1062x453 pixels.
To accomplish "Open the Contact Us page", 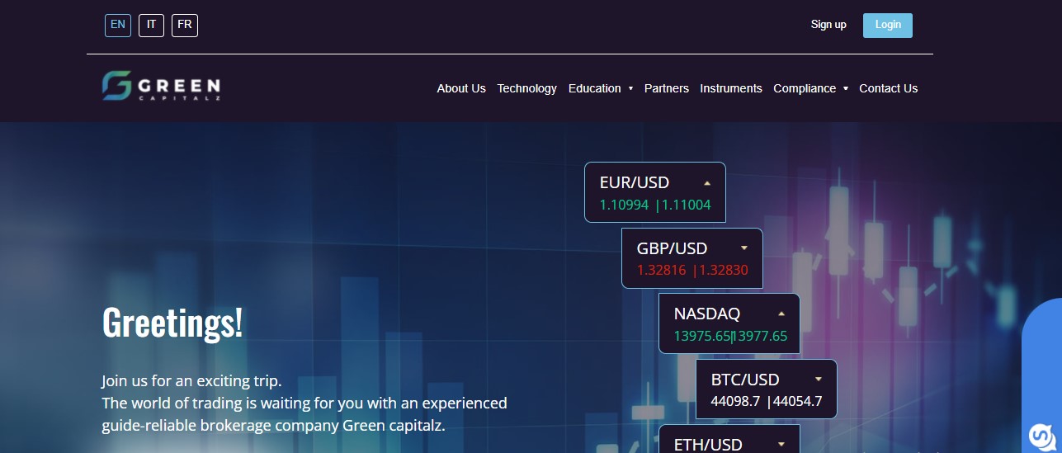I will click(x=888, y=88).
